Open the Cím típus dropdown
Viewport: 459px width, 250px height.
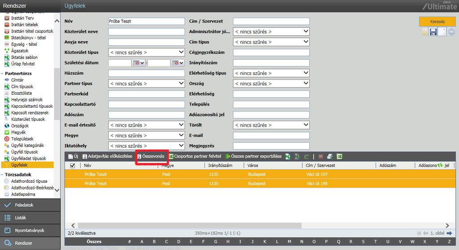click(271, 42)
